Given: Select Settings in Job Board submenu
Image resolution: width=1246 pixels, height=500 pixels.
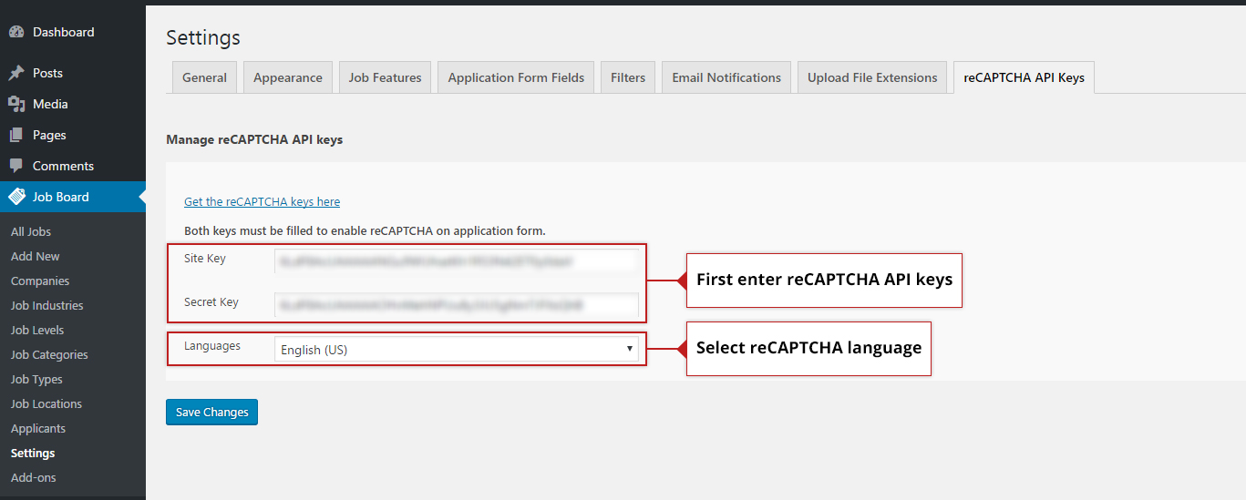Looking at the screenshot, I should 33,453.
